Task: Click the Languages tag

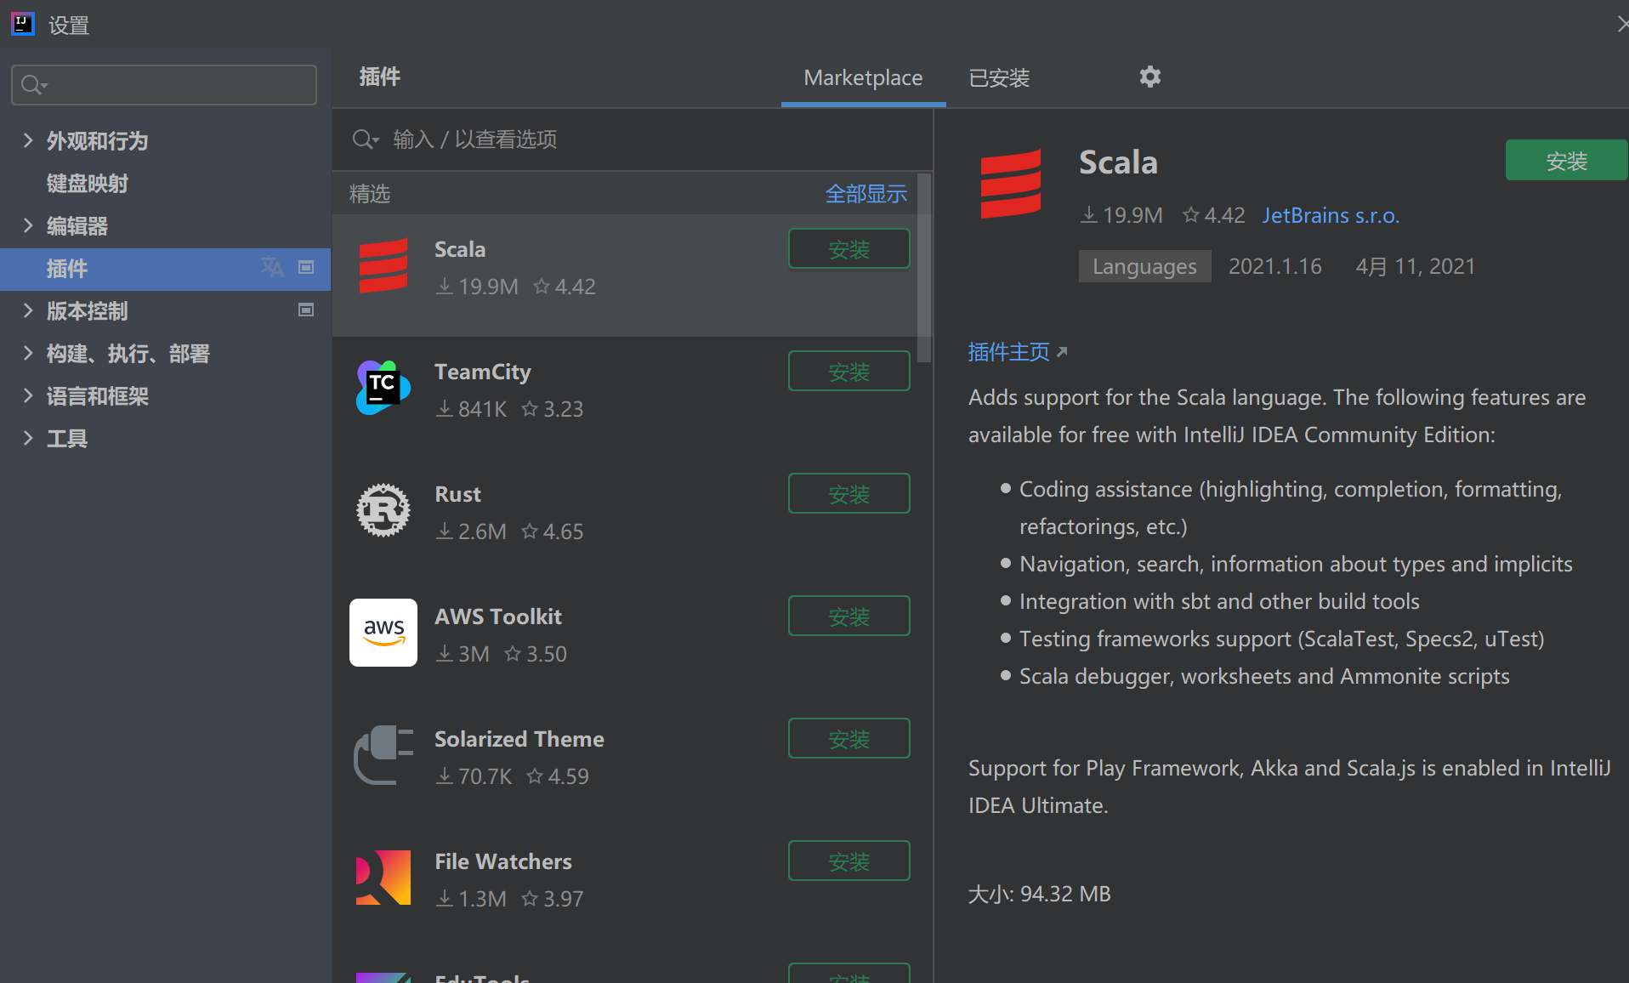Action: pyautogui.click(x=1144, y=266)
